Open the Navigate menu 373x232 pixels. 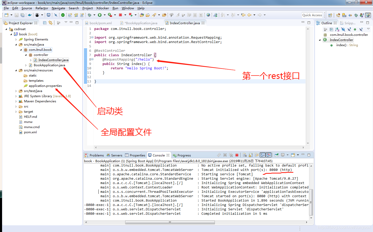point(58,8)
